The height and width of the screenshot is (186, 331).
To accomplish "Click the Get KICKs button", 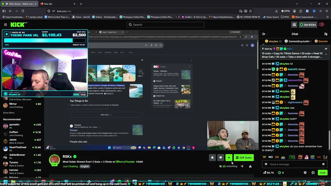I will click(308, 25).
